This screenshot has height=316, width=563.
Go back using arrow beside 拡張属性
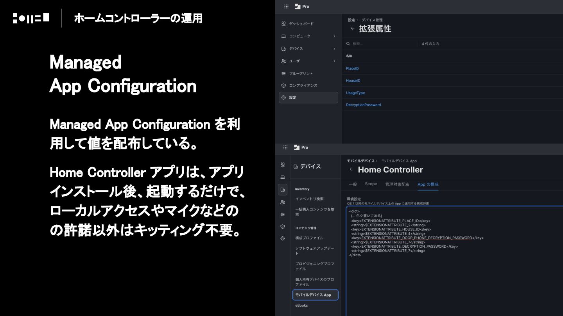[353, 28]
